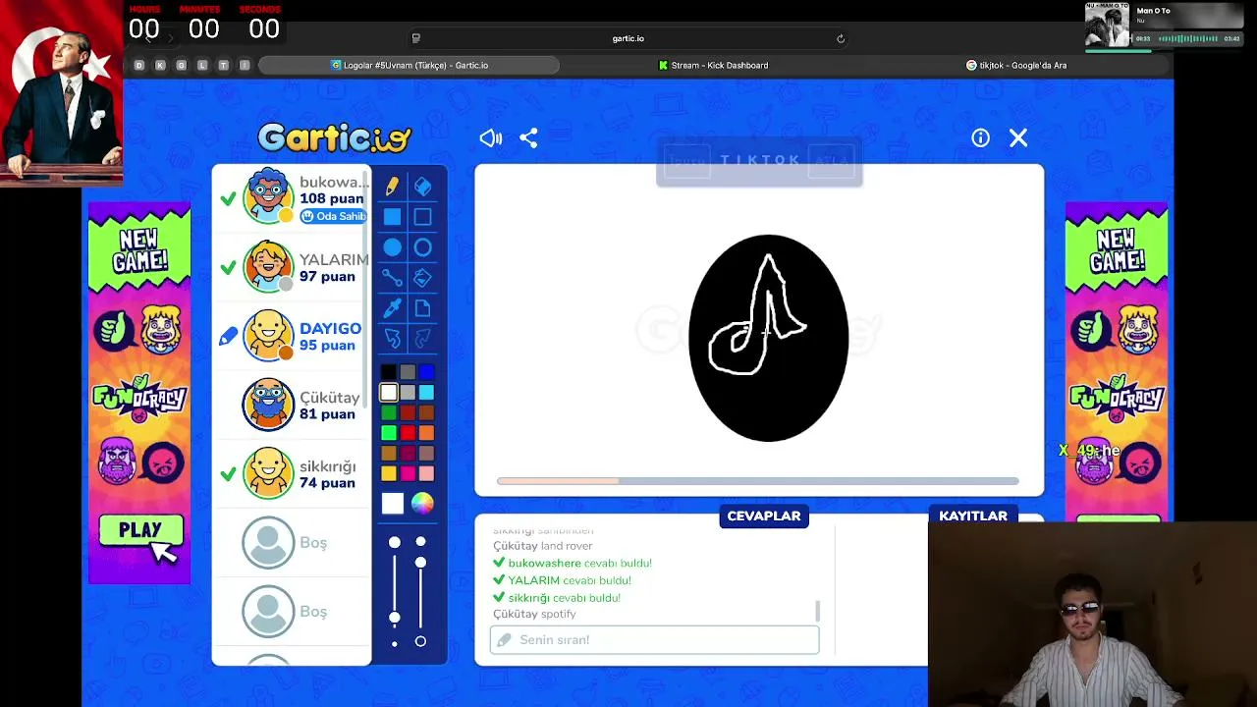Select the pencil drawing tool
Viewport: 1257px width, 707px height.
[392, 186]
